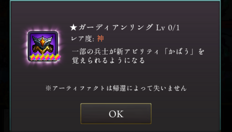Image resolution: width=232 pixels, height=132 pixels.
Task: Click the golden ring base in the icon
Action: coord(42,50)
